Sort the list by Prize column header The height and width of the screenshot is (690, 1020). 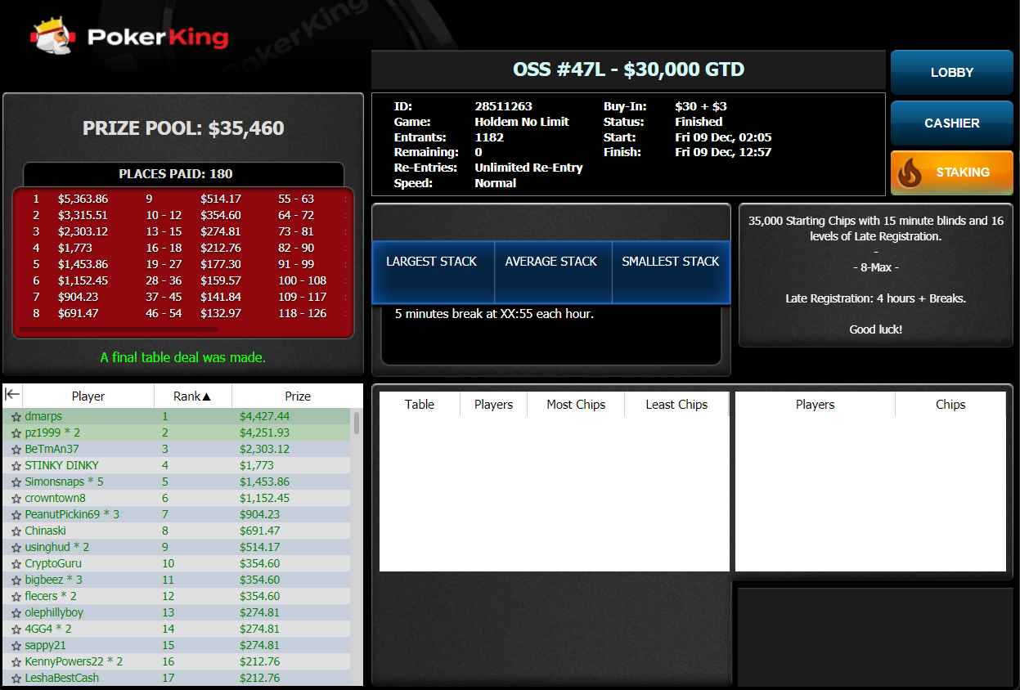coord(297,396)
